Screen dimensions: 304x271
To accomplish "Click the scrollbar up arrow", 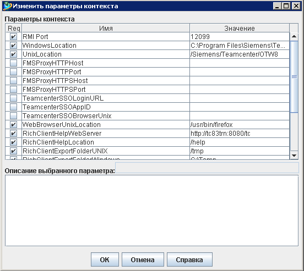I will (294, 36).
